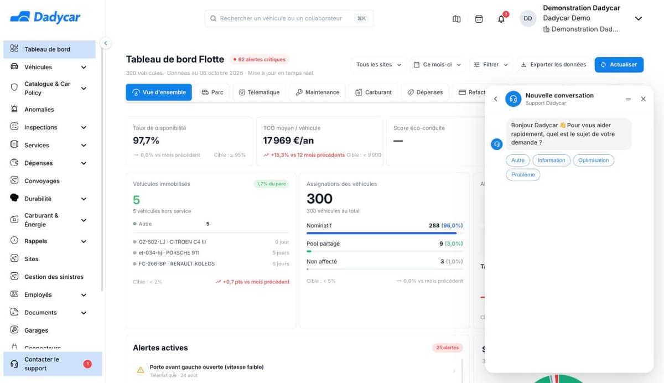
Task: Open the Filtrer dropdown
Action: [x=491, y=65]
